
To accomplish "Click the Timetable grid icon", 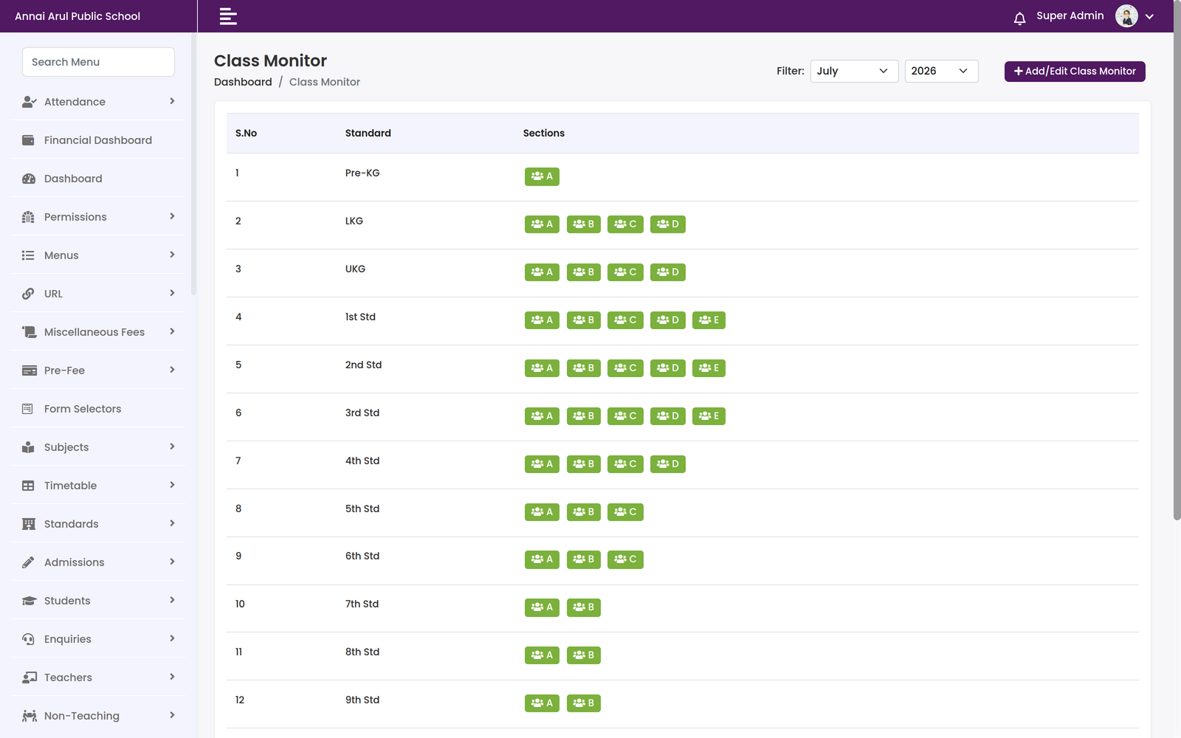I will click(x=28, y=486).
